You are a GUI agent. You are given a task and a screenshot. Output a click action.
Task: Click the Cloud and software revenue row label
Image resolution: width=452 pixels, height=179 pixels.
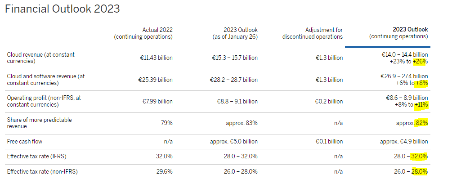click(x=46, y=80)
